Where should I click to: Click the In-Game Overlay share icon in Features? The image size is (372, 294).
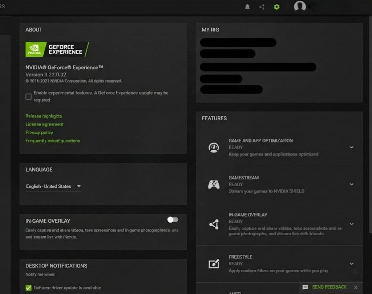pyautogui.click(x=214, y=224)
